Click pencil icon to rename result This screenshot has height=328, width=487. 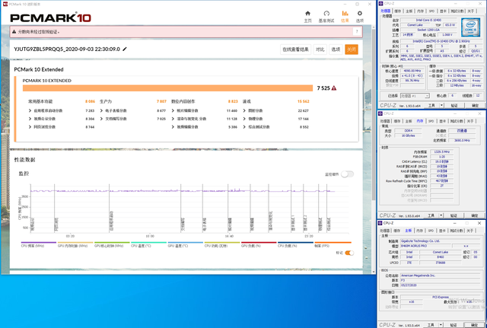point(125,49)
